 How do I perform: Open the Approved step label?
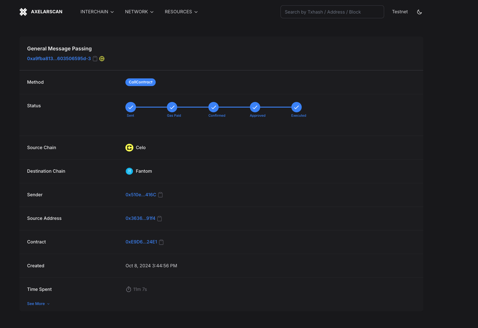point(258,116)
